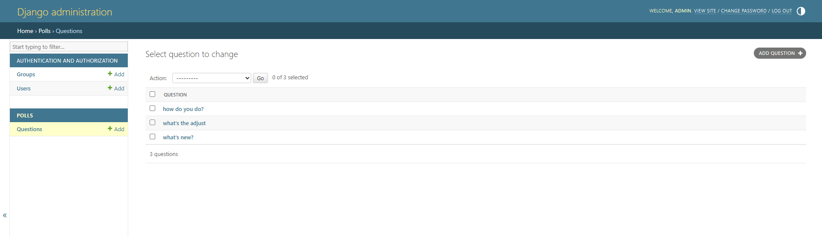Screen dimensions: 822x237
Task: Toggle the light/dark theme icon
Action: click(x=801, y=11)
